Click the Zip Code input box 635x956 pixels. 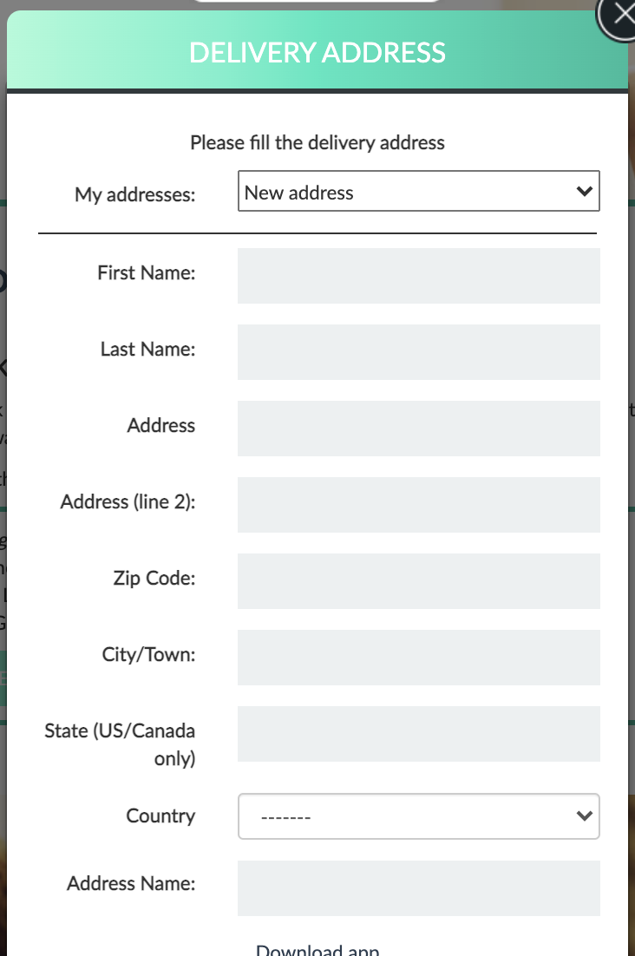(x=419, y=581)
